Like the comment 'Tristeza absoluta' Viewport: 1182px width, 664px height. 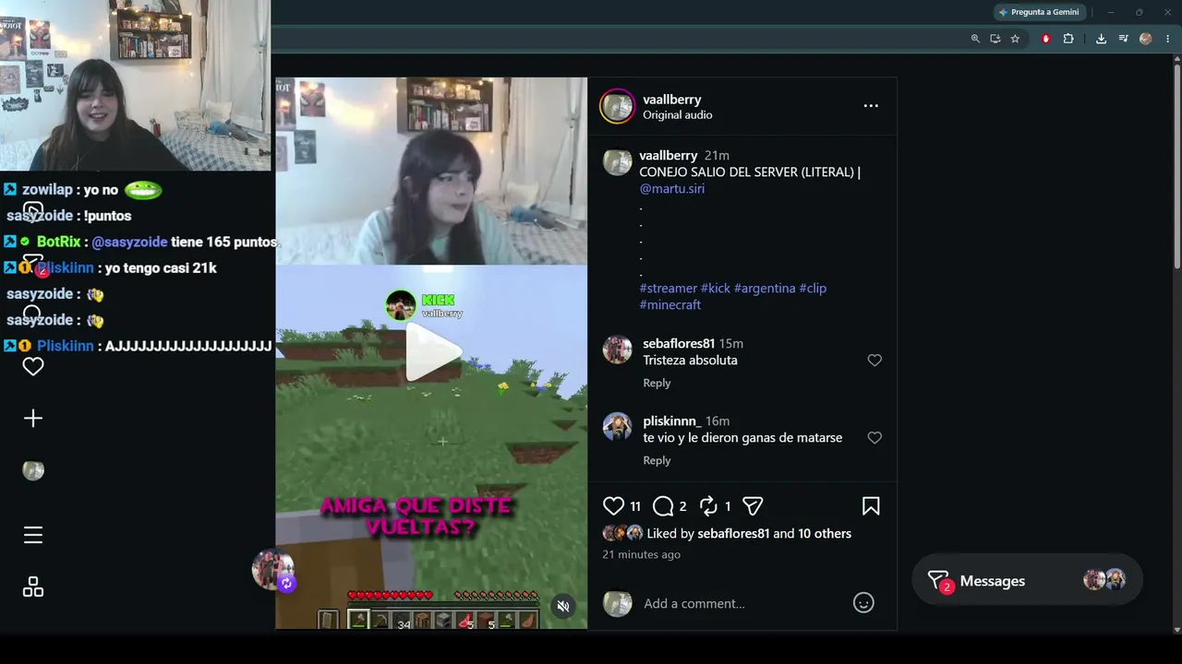point(874,361)
